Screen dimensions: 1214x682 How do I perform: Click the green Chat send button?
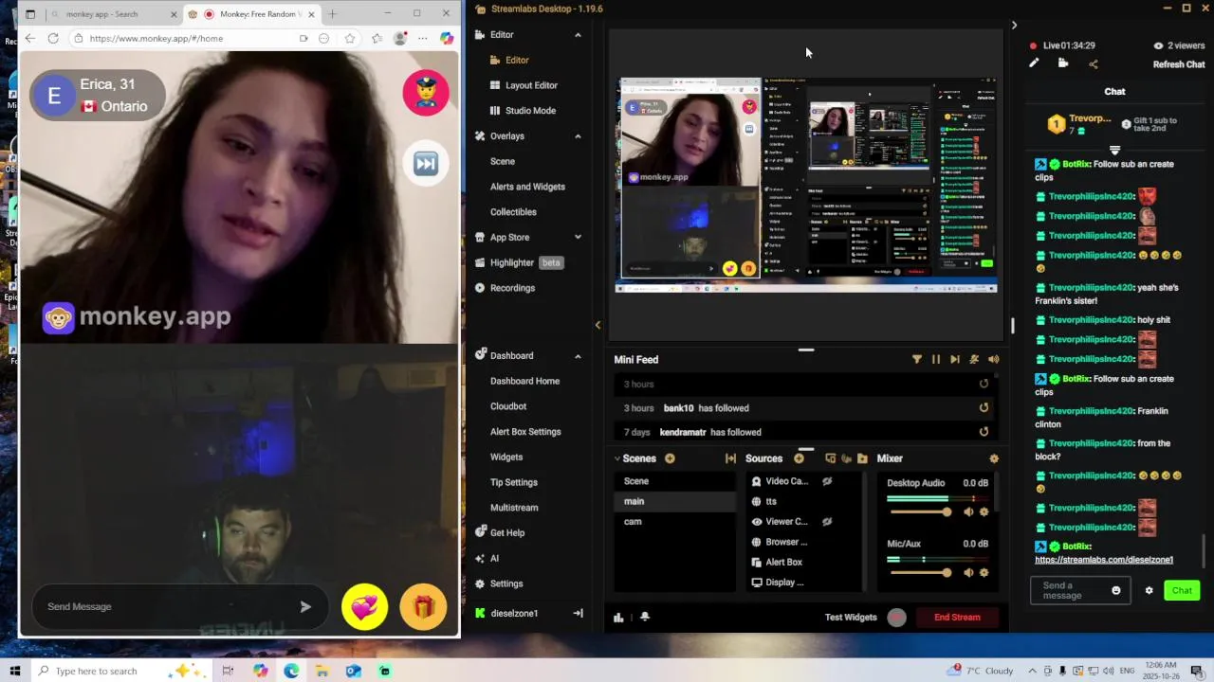[x=1182, y=590]
